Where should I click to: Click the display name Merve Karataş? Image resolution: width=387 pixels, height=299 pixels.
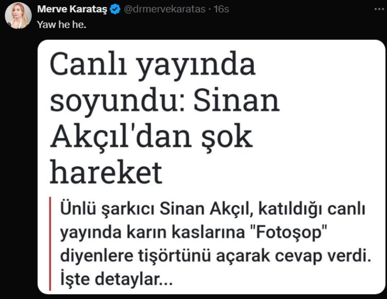pyautogui.click(x=72, y=9)
